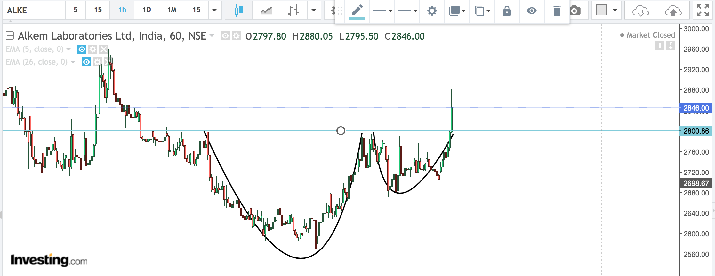Screen dimensions: 715x276
Task: Switch to the 1D timeframe
Action: (x=147, y=10)
